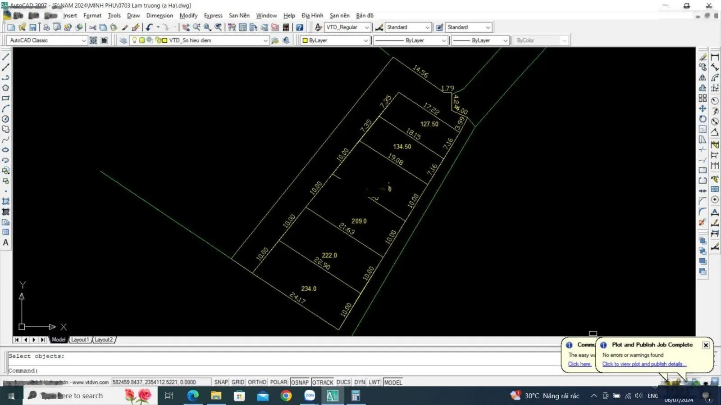Image resolution: width=721 pixels, height=405 pixels.
Task: Click the 'Click here' link in Communication balloon
Action: point(579,364)
